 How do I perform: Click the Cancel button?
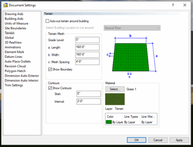158,140
